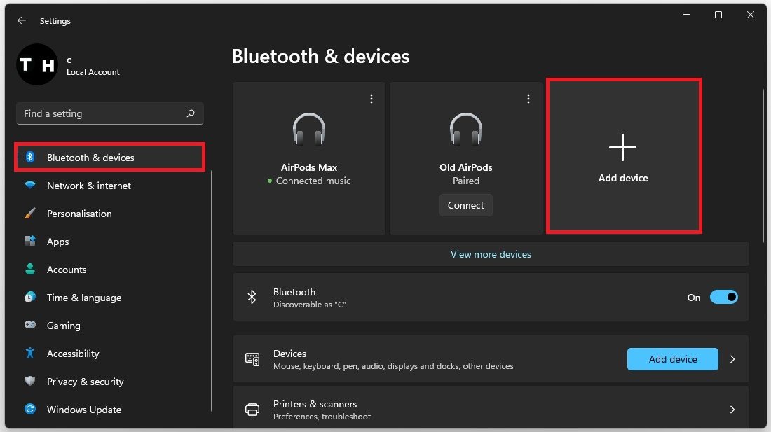Image resolution: width=771 pixels, height=432 pixels.
Task: Open the AirPods Max options menu
Action: click(371, 98)
